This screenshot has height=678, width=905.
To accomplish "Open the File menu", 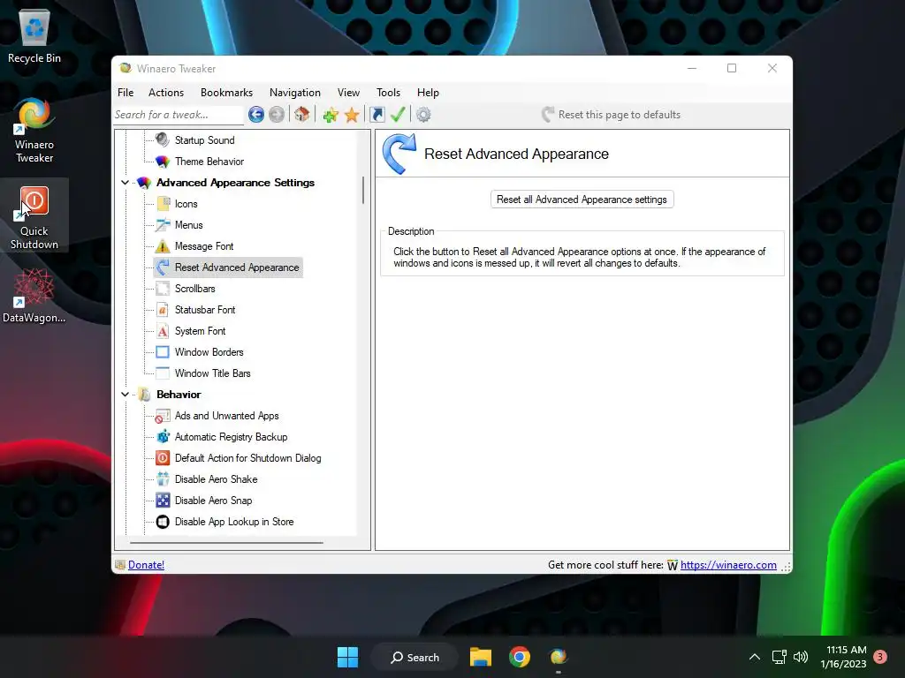I will click(125, 92).
